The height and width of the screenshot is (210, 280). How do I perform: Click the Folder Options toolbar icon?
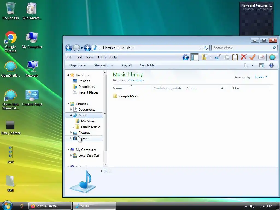(205, 57)
